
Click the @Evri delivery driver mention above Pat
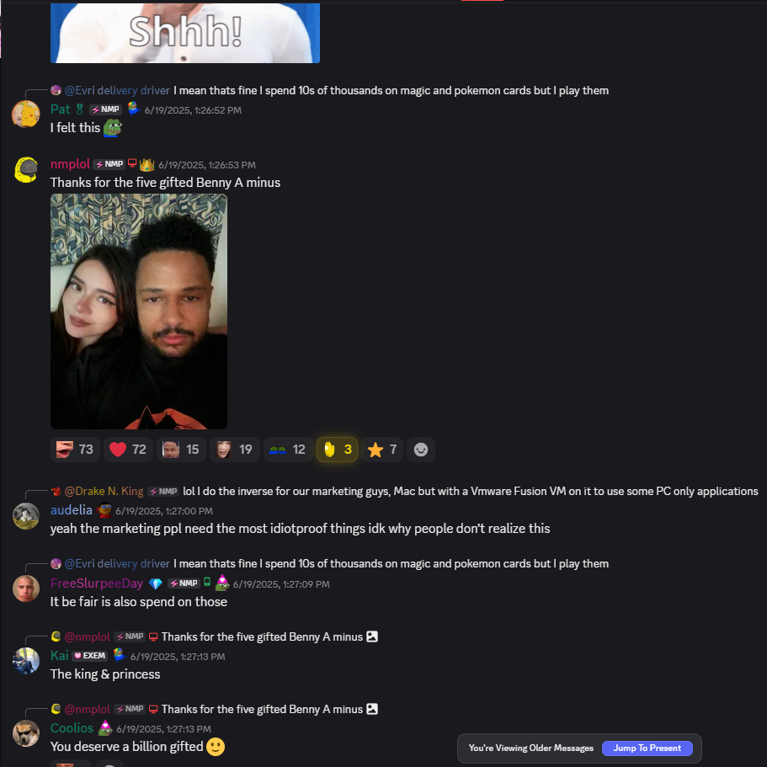[x=117, y=90]
